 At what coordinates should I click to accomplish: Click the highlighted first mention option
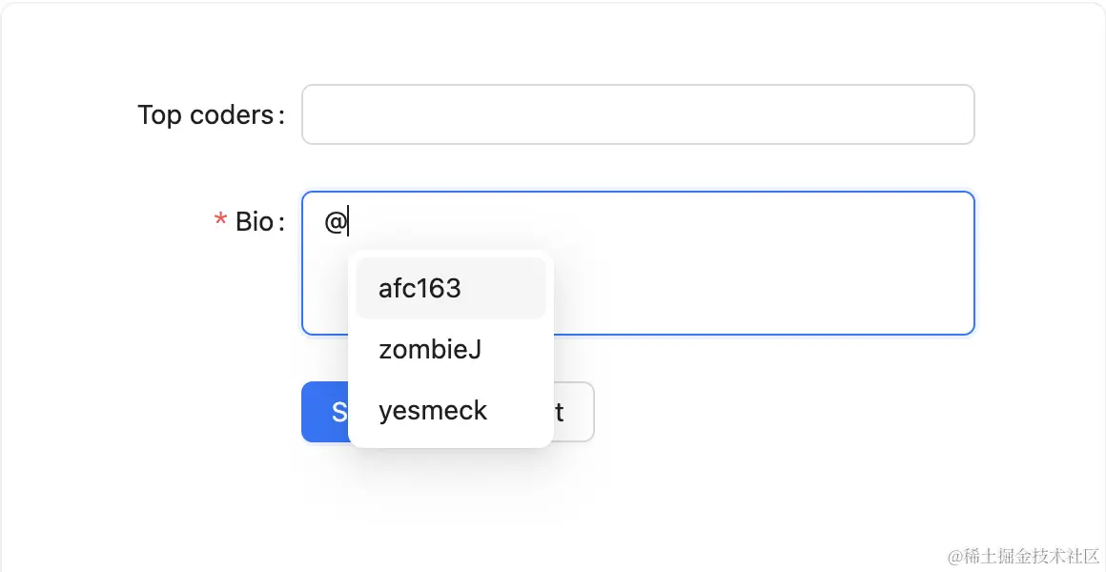click(x=420, y=288)
